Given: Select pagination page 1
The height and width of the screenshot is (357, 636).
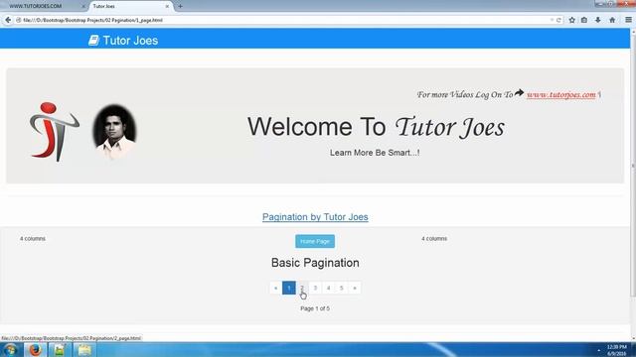Looking at the screenshot, I should tap(289, 288).
